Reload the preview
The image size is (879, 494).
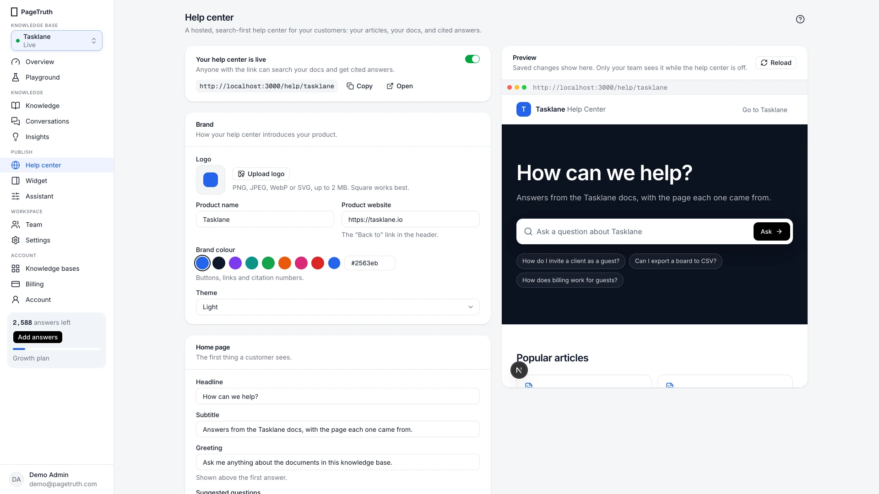[x=776, y=63]
